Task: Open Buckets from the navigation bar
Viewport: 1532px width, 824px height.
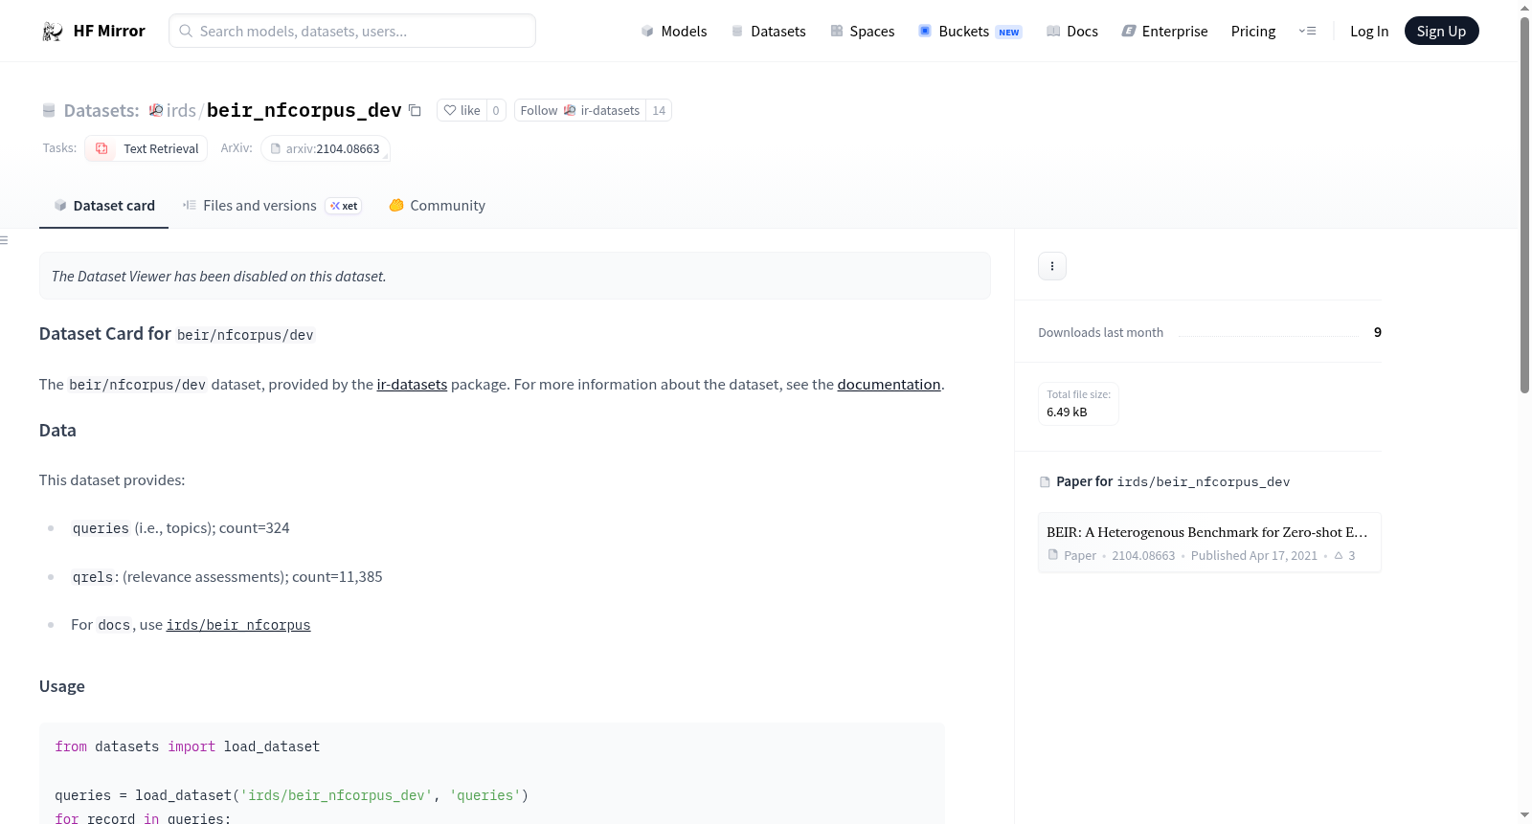Action: coord(970,31)
